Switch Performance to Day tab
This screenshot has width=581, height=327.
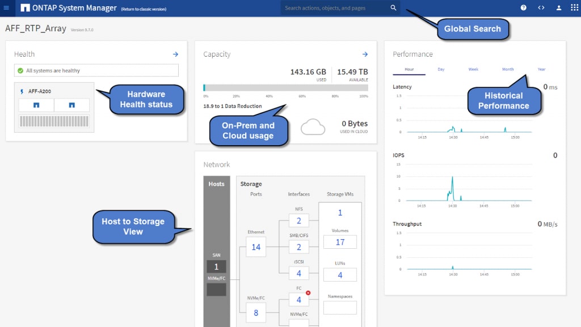(x=441, y=70)
